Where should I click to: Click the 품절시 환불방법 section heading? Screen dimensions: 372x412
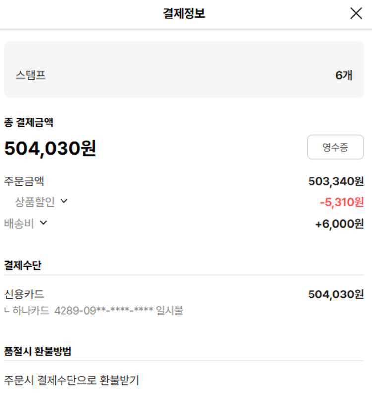38,352
